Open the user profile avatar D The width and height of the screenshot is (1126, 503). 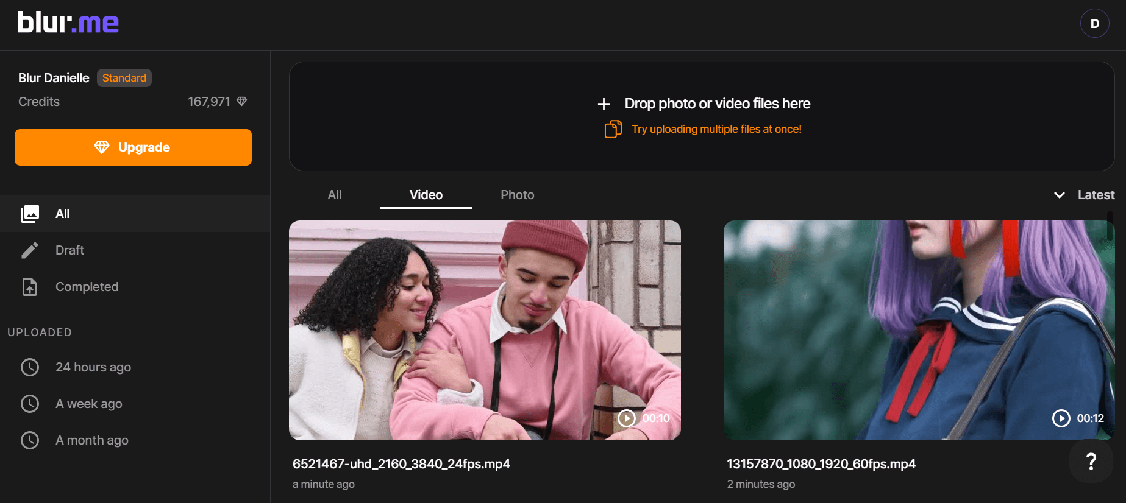tap(1094, 23)
